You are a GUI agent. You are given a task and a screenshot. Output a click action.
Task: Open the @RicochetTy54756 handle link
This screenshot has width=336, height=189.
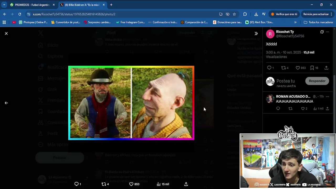[290, 36]
